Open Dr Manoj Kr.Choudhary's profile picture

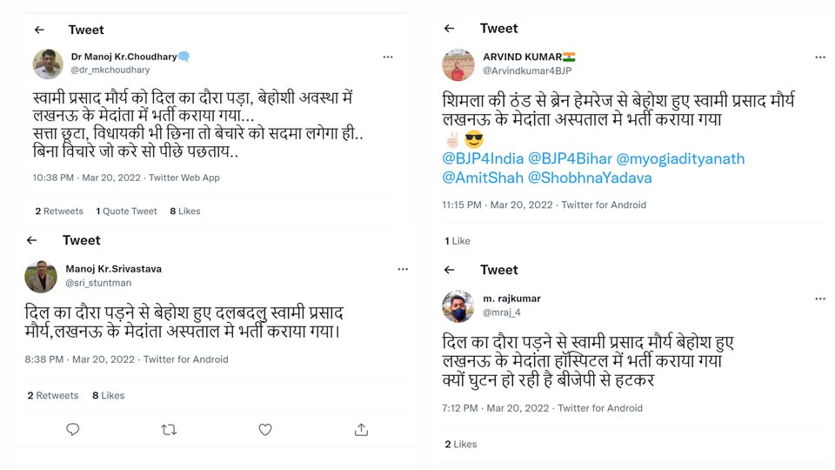(x=48, y=64)
